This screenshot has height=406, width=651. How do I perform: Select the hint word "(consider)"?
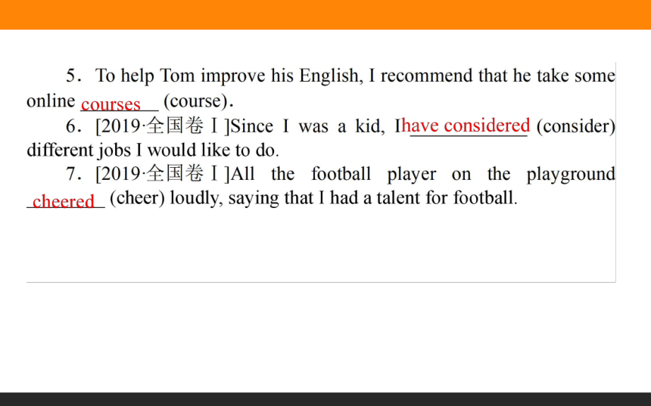(576, 126)
